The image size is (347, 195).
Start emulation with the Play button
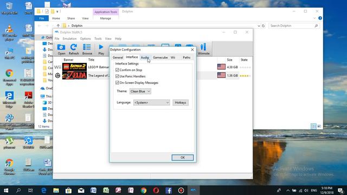pos(101,49)
